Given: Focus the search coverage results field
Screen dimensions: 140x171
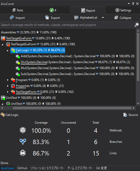Looking at the screenshot, I should 67,25.
